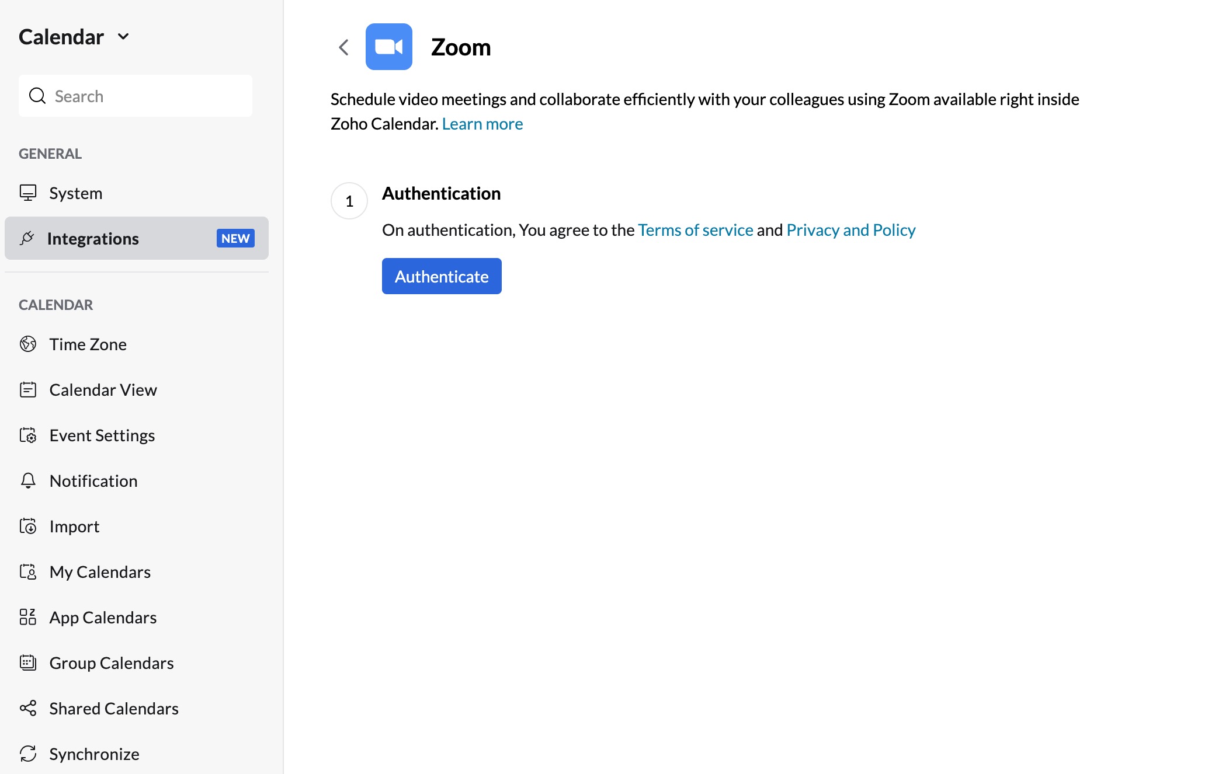Open the Privacy and Policy link
Screen dimensions: 1229x774
point(851,230)
